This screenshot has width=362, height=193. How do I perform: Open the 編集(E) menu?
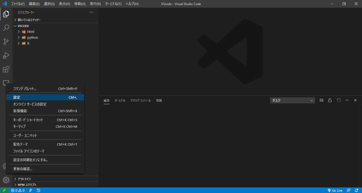coord(34,4)
